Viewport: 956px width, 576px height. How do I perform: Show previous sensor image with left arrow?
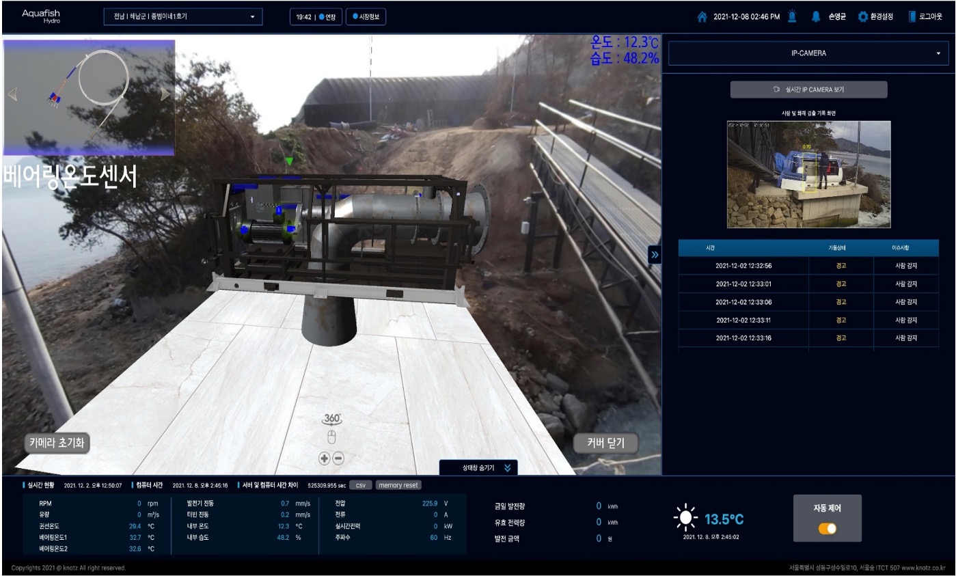[12, 94]
